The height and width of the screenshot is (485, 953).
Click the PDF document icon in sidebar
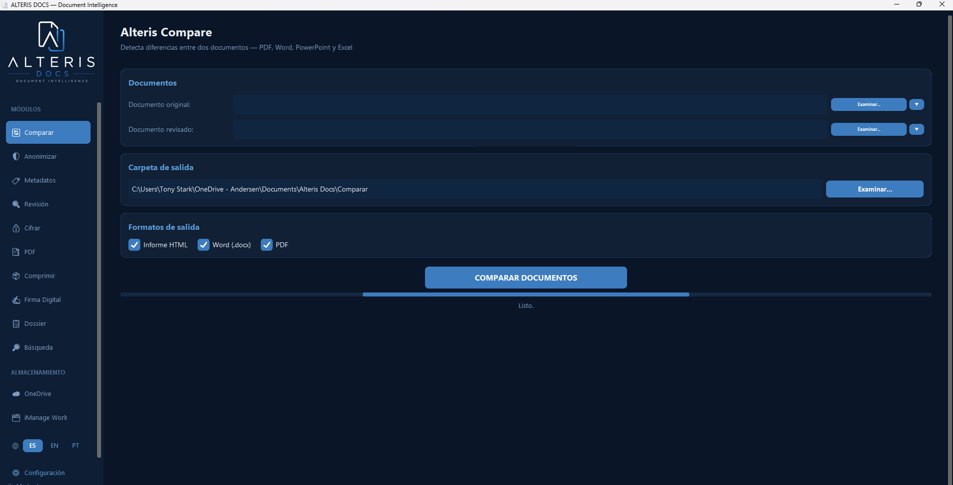16,252
